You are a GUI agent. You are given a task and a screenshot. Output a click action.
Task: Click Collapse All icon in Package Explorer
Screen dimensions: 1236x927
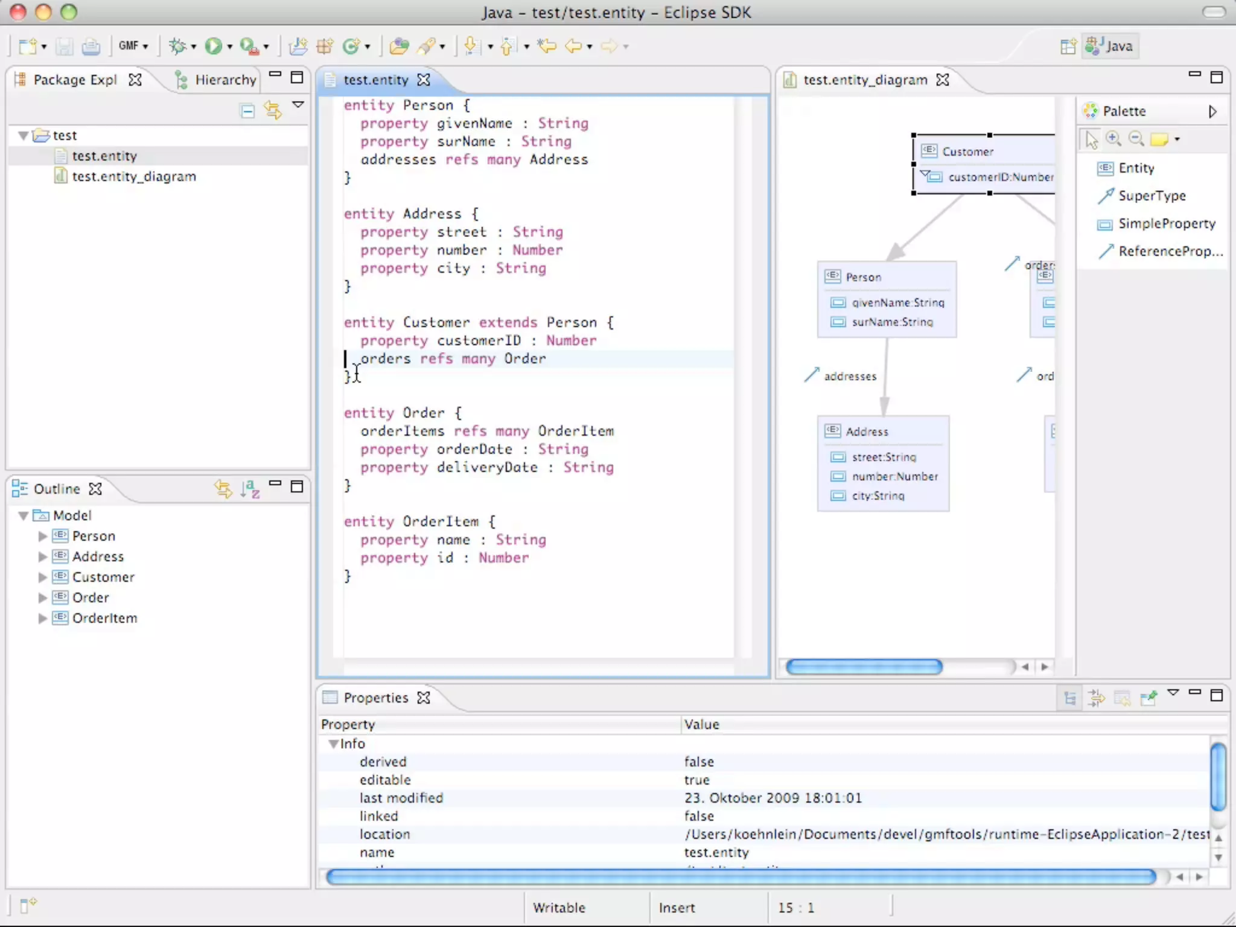(247, 110)
